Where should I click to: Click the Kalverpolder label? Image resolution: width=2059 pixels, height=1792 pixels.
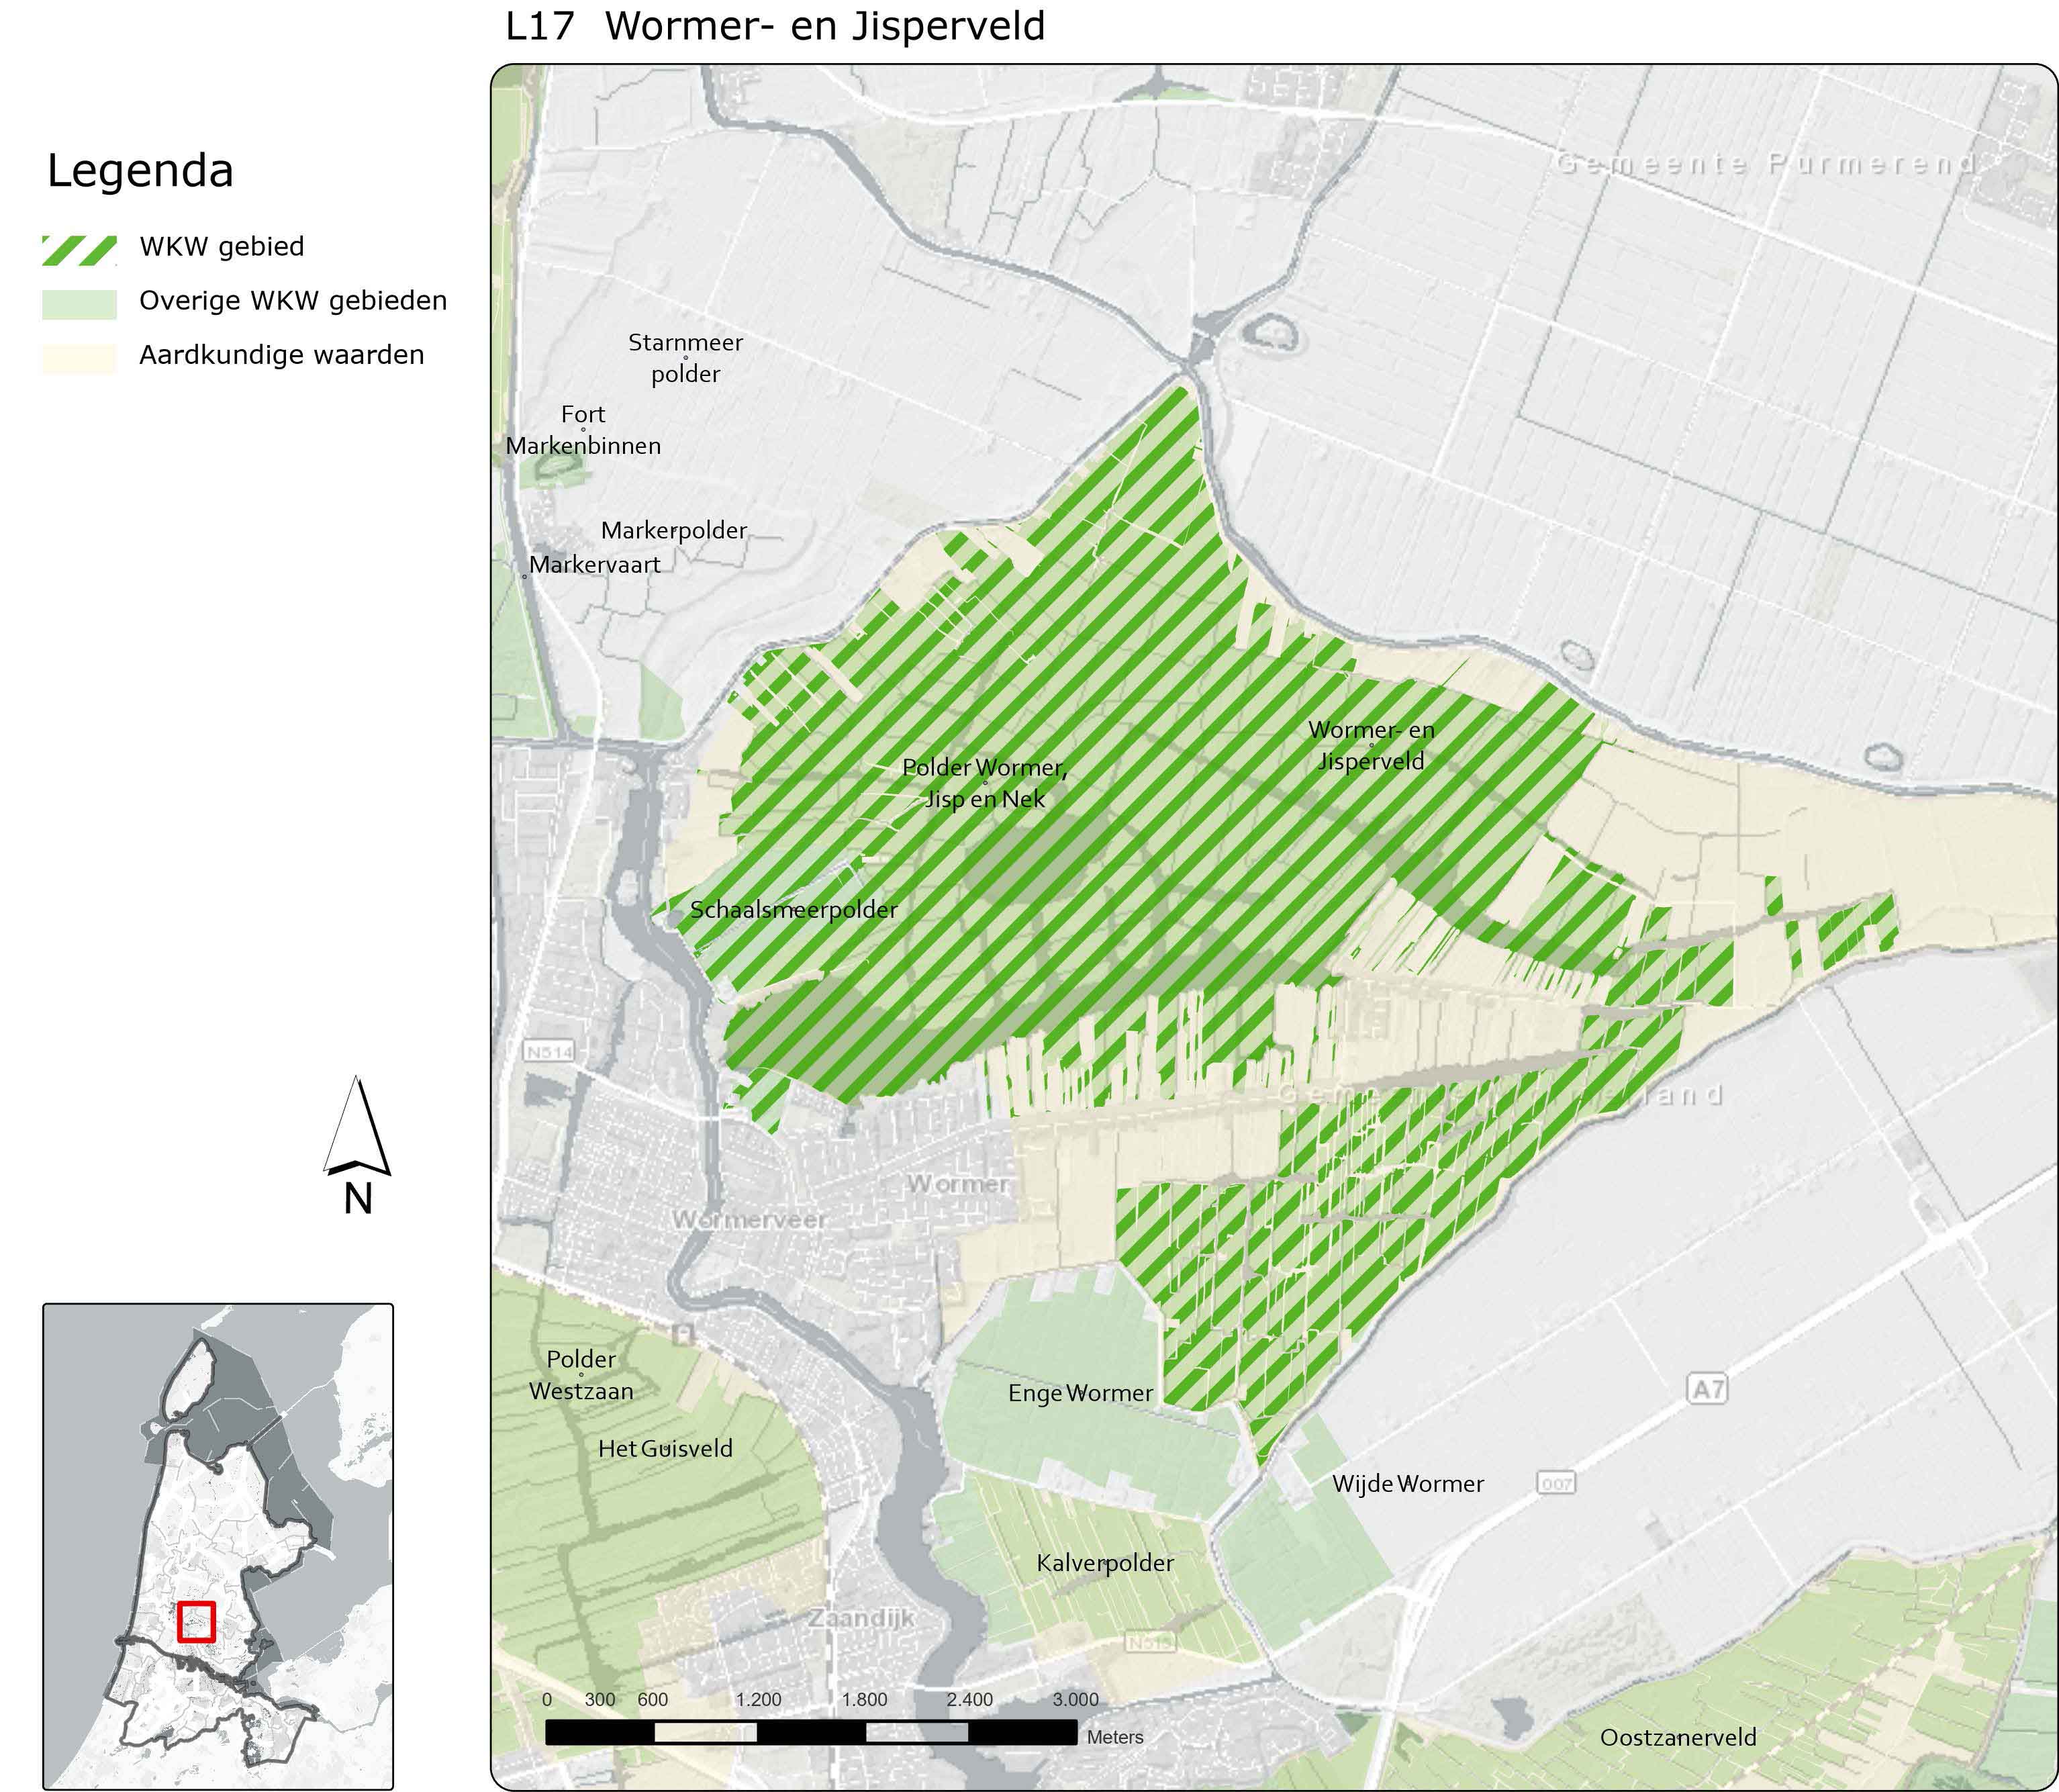click(1105, 1563)
